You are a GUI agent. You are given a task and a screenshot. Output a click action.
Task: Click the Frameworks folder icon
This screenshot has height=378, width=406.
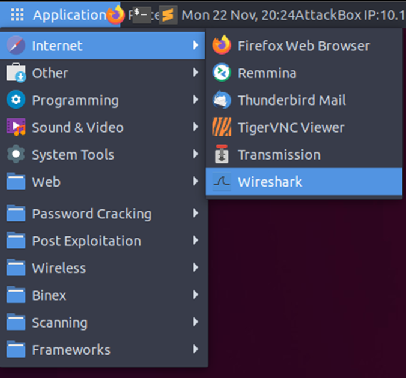tap(16, 349)
